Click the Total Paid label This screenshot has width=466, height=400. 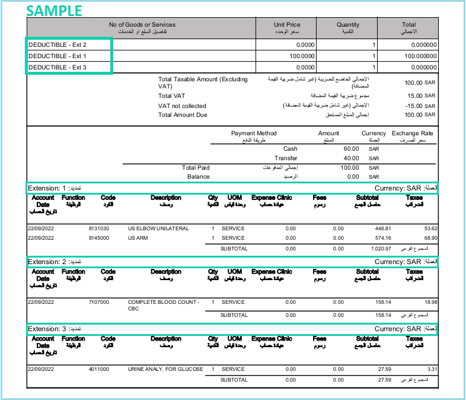pyautogui.click(x=196, y=168)
